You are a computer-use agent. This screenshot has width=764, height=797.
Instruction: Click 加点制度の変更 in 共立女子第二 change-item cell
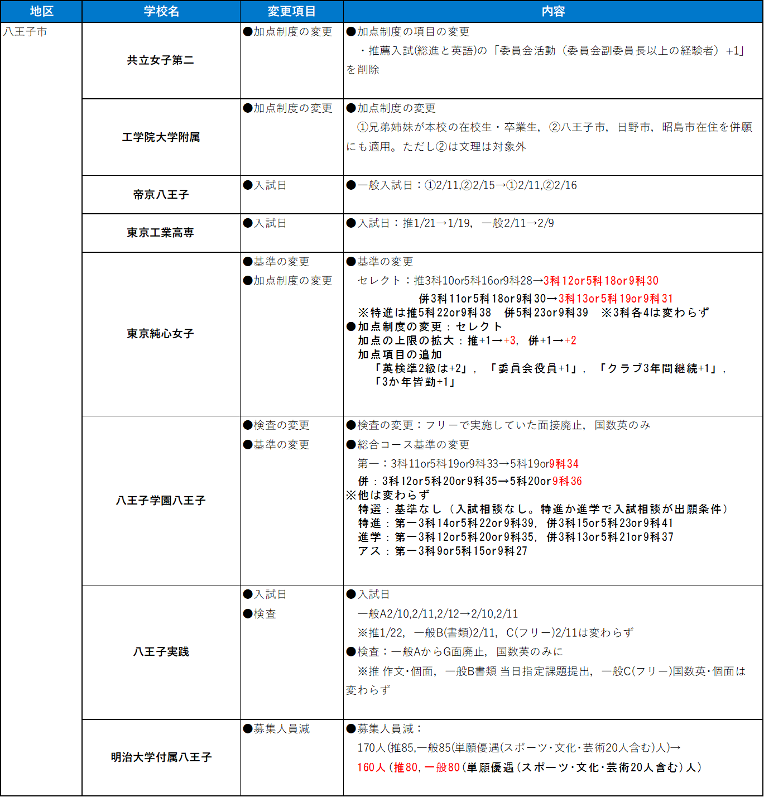(288, 32)
